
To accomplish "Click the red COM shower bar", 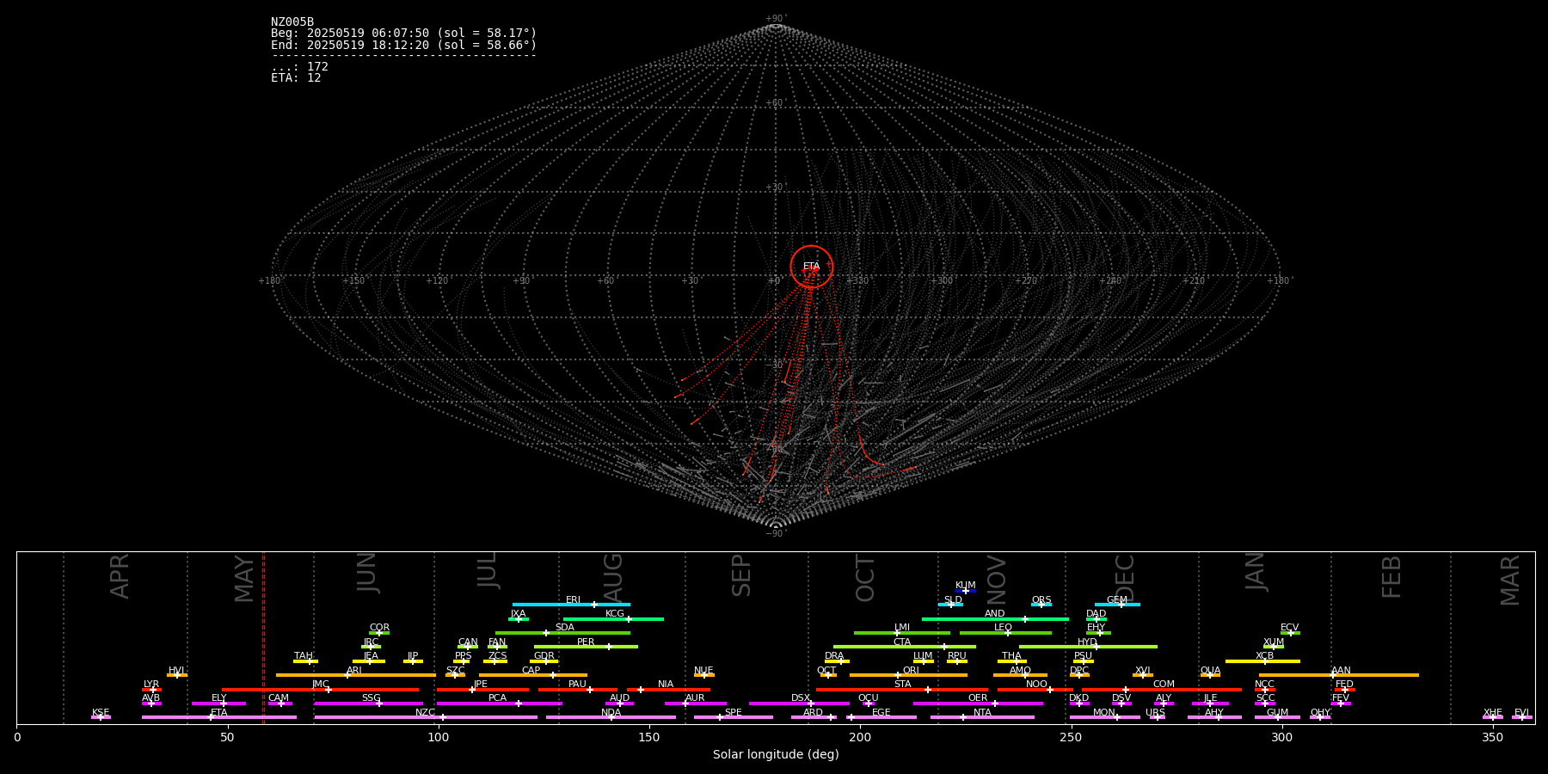I will [x=1162, y=690].
